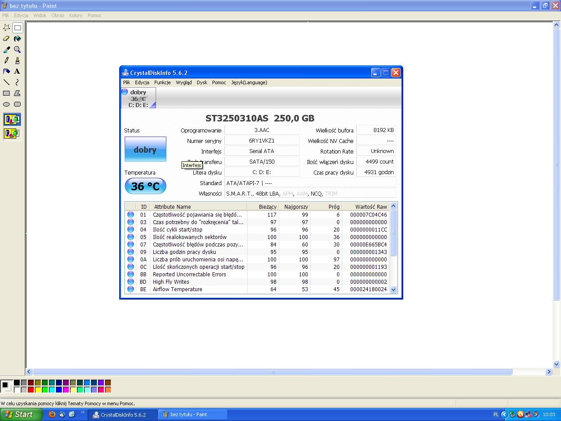Enable transparent selection mode option
This screenshot has width=561, height=421.
click(x=12, y=133)
